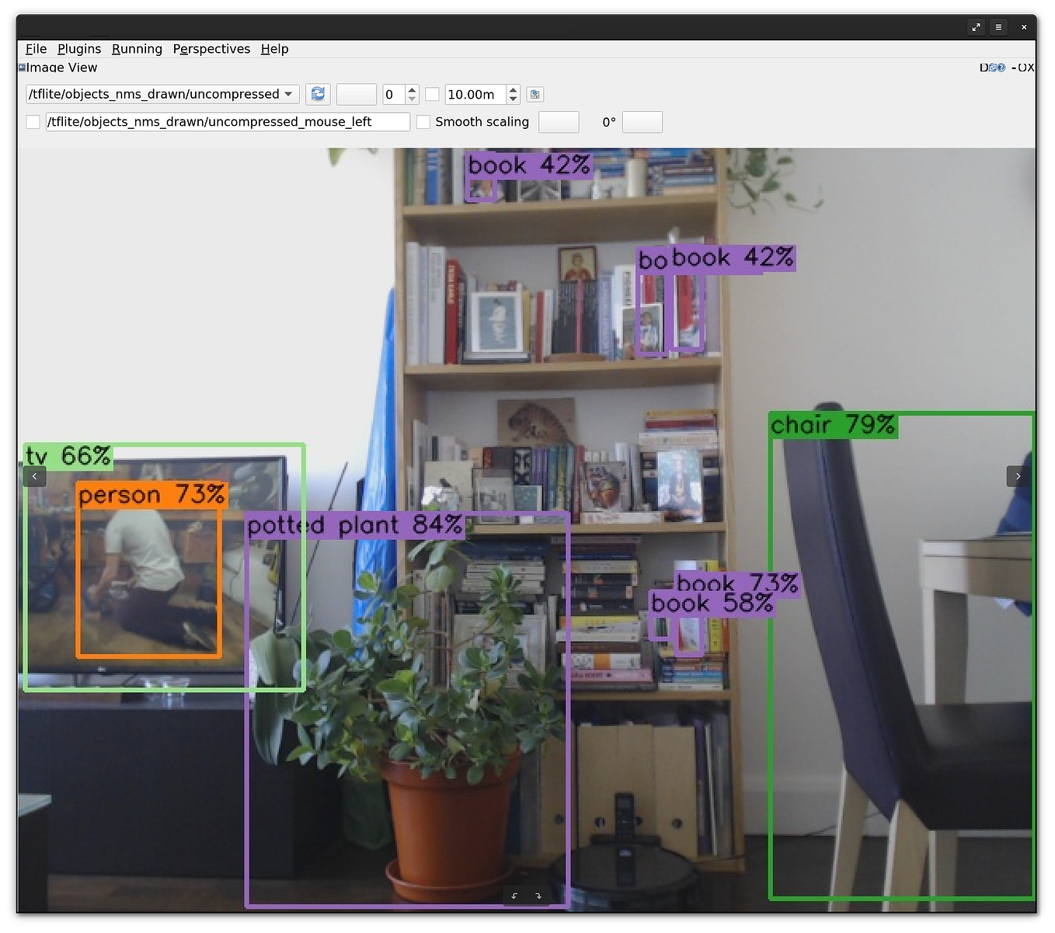The width and height of the screenshot is (1055, 933).
Task: Tick the checkbox before the mouse_left topic field
Action: 33,122
